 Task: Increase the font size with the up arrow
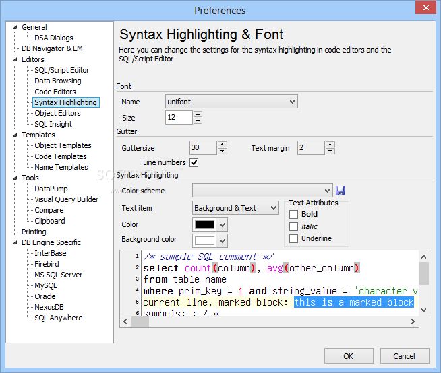pyautogui.click(x=198, y=114)
